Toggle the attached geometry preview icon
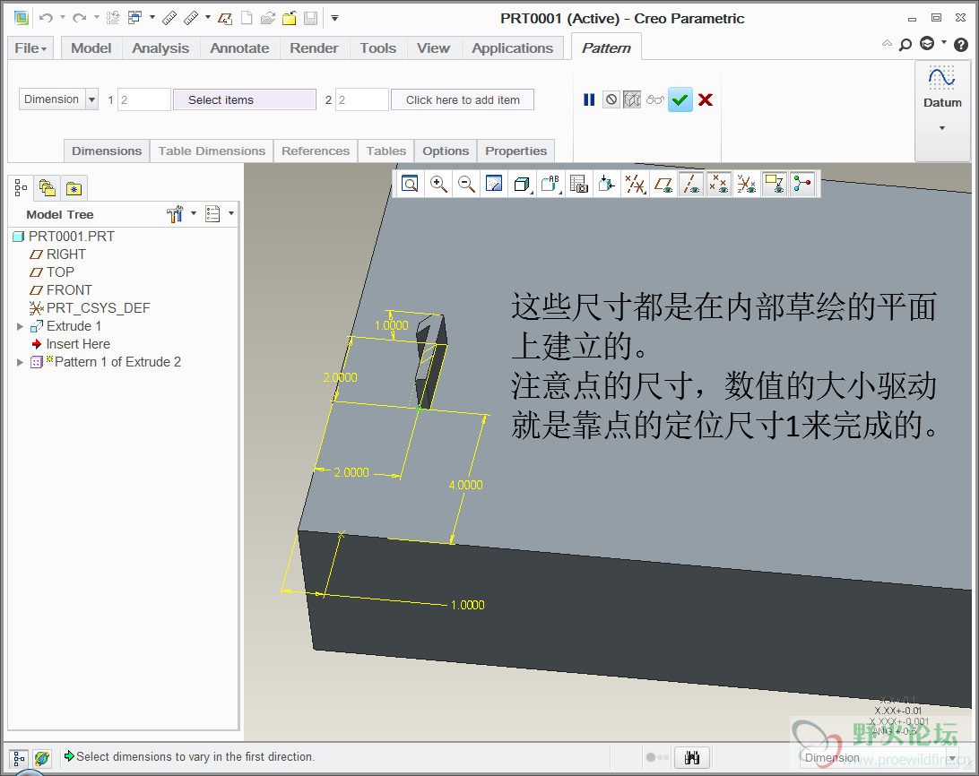This screenshot has height=776, width=979. coord(632,99)
